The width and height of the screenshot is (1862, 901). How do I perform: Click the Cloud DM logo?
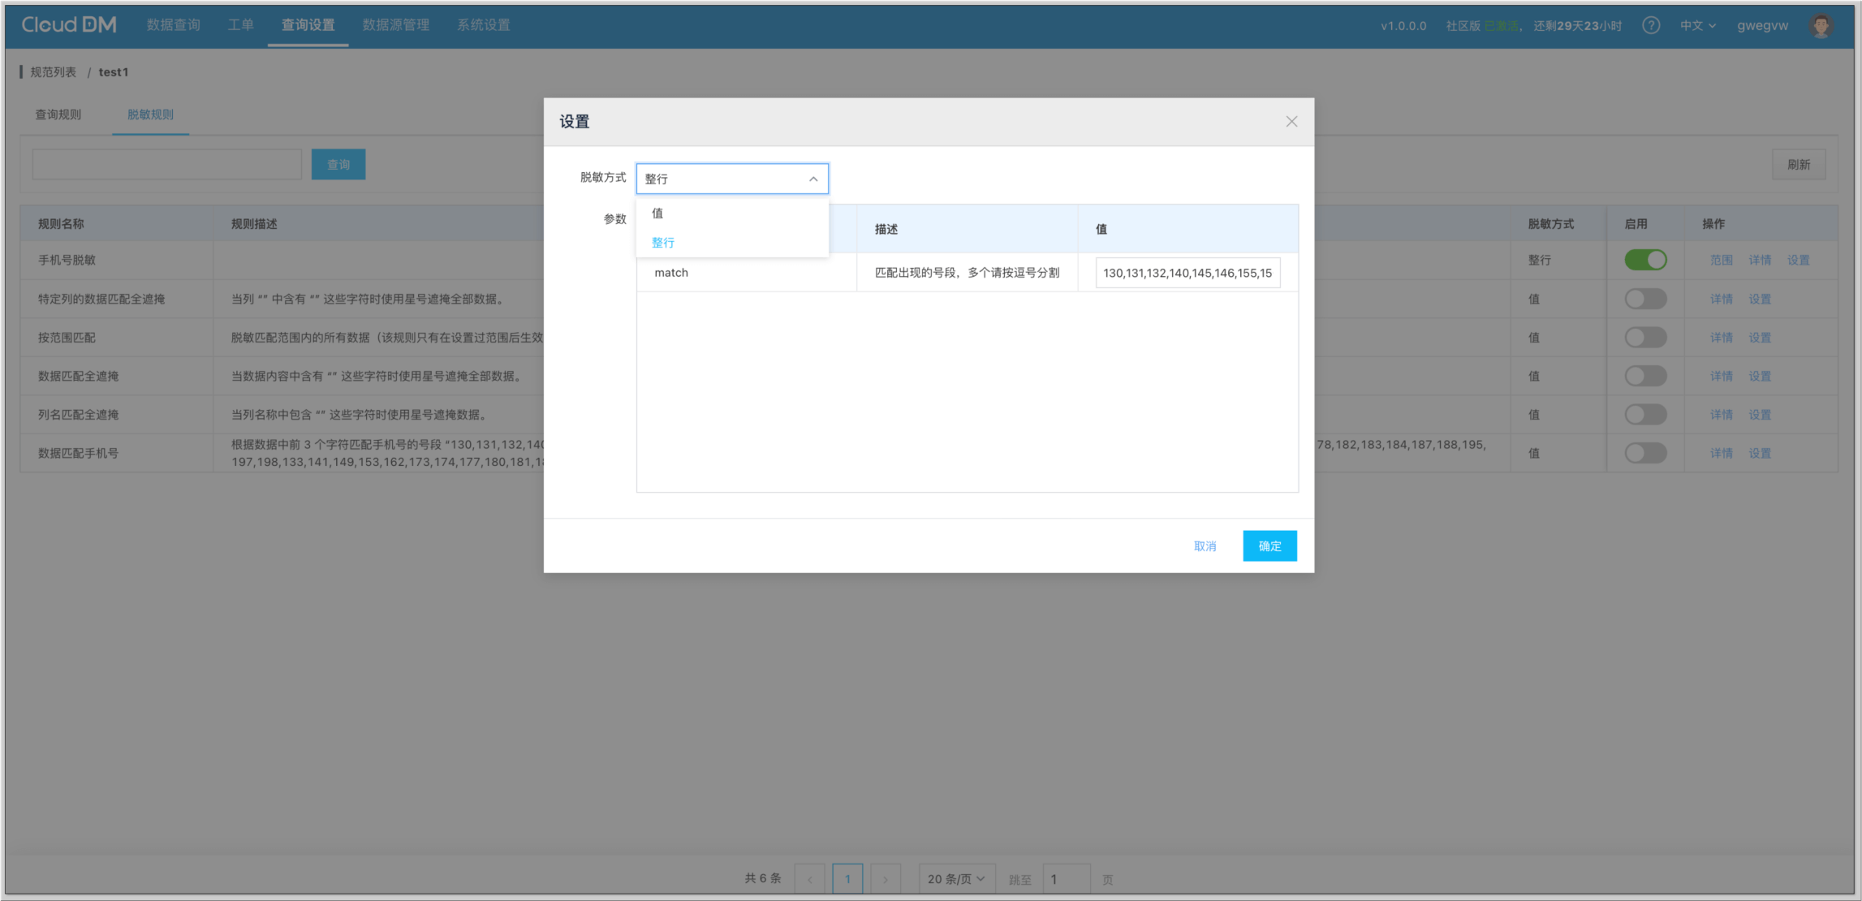point(69,25)
